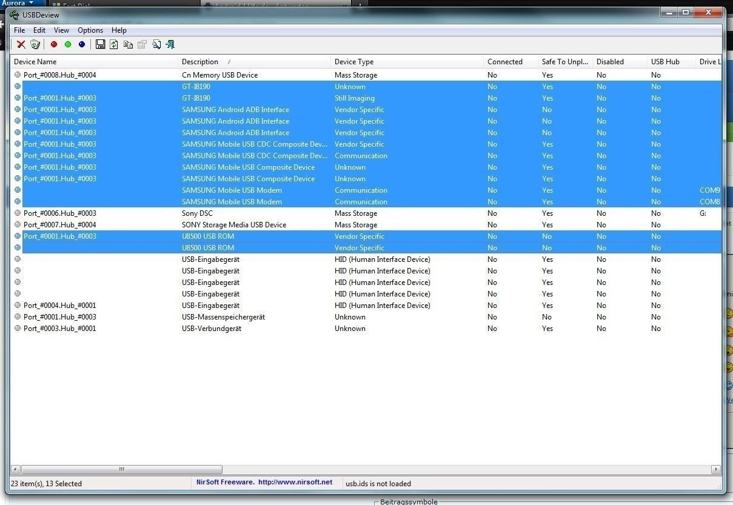
Task: Click 'usb.ids is not loaded' status text
Action: coord(378,484)
